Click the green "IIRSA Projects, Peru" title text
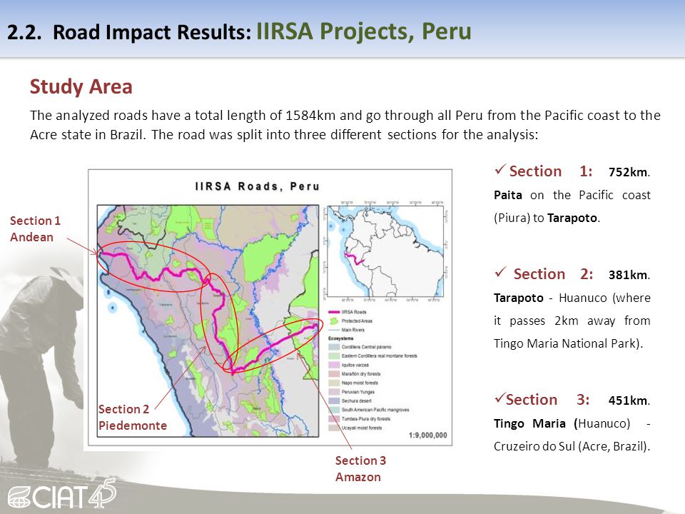This screenshot has width=685, height=514. point(363,31)
